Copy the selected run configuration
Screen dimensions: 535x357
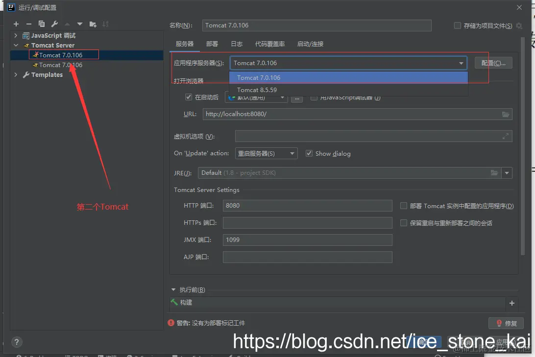pos(42,24)
